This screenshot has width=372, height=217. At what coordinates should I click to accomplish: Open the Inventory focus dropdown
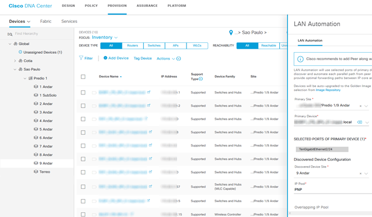point(105,38)
